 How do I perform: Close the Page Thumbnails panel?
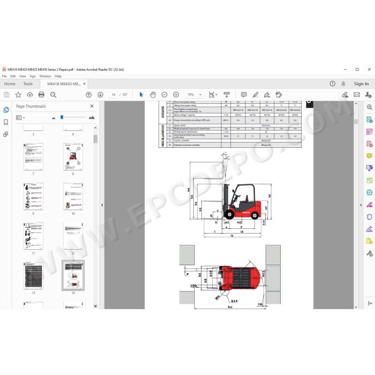pyautogui.click(x=92, y=106)
